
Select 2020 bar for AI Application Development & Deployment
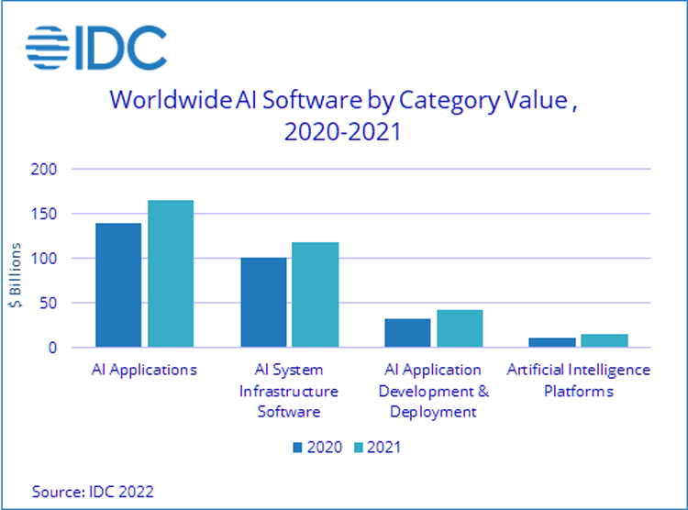pyautogui.click(x=407, y=333)
